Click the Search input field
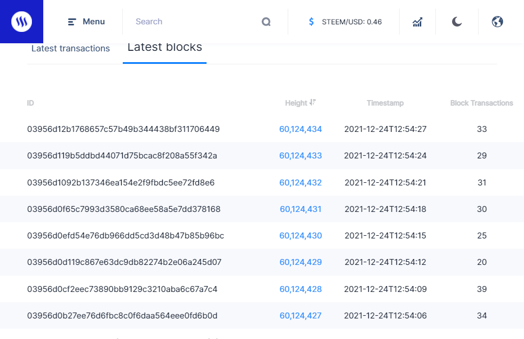The image size is (524, 339). pyautogui.click(x=197, y=22)
